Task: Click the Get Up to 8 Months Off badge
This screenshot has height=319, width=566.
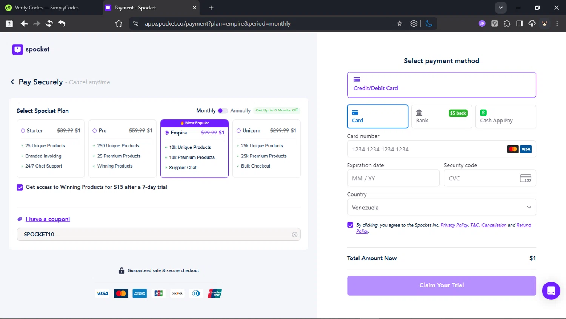Action: click(x=277, y=110)
